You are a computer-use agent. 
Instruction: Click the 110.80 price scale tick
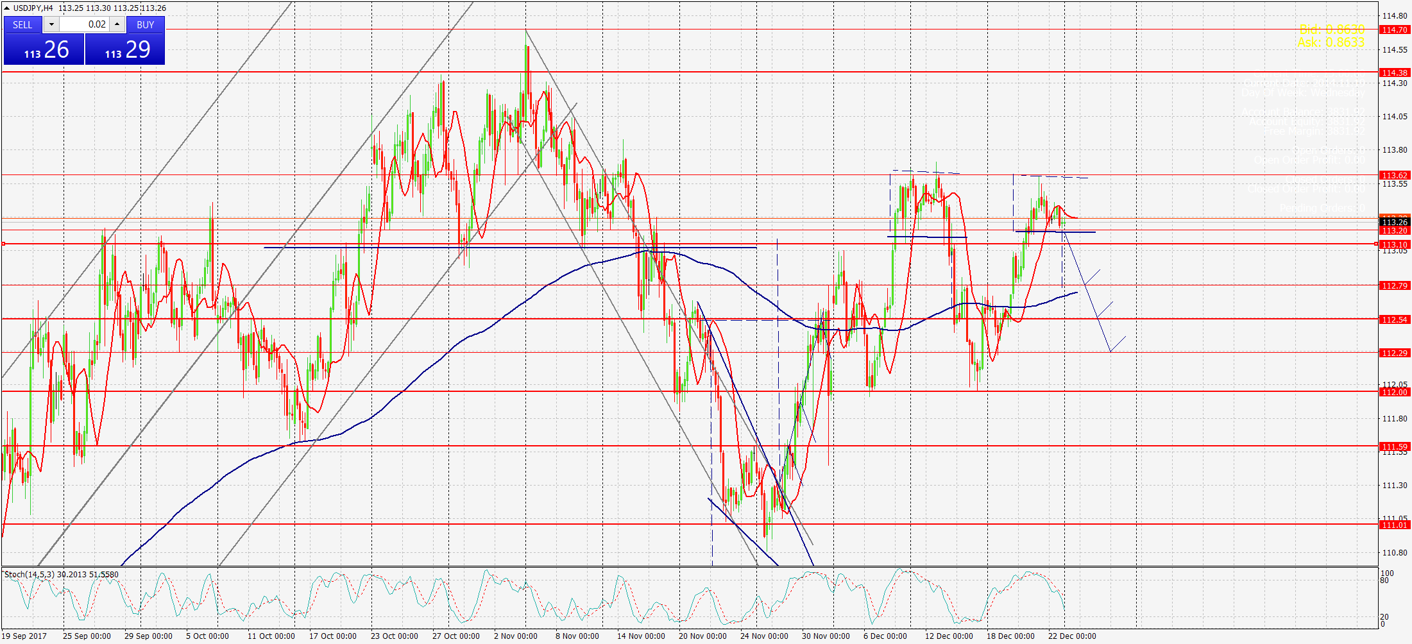click(1395, 552)
